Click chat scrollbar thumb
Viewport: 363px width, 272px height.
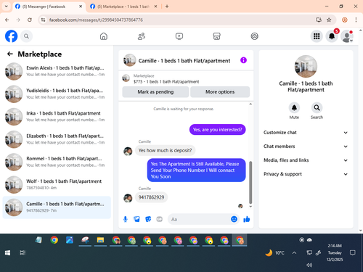pyautogui.click(x=250, y=183)
